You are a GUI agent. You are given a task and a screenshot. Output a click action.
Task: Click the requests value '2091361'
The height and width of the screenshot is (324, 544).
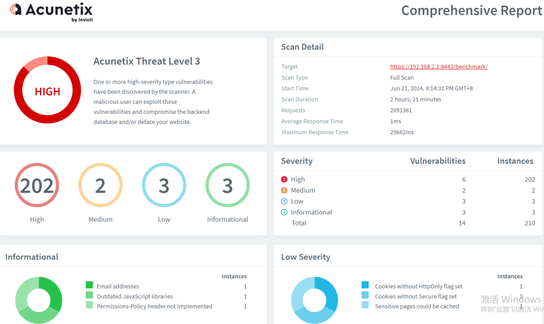click(401, 110)
